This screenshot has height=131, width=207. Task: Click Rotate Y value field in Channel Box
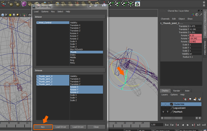point(195,39)
